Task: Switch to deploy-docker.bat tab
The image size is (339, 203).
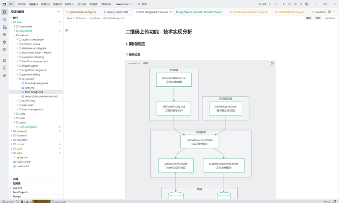Action: [x=116, y=12]
